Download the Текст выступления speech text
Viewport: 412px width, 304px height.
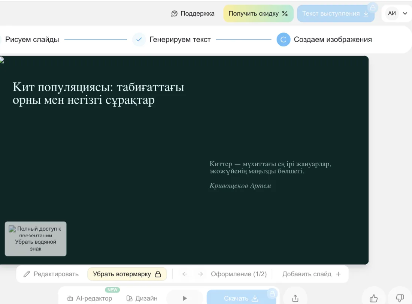pyautogui.click(x=336, y=13)
